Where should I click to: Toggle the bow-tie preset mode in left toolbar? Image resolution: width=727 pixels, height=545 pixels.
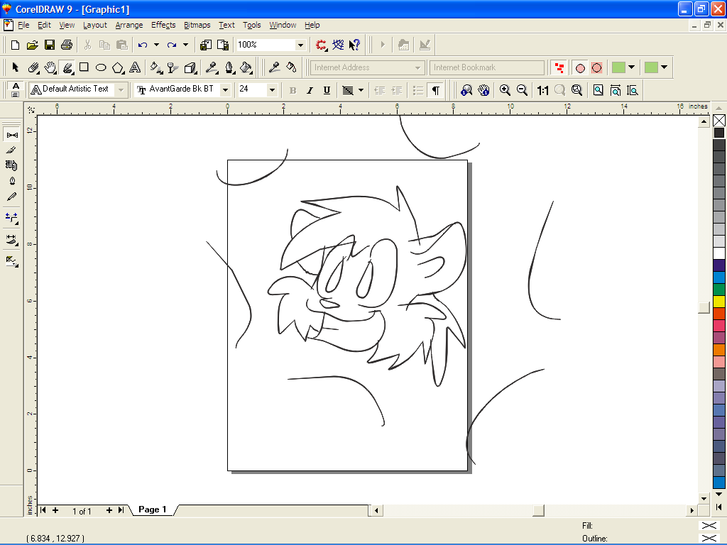pyautogui.click(x=12, y=135)
